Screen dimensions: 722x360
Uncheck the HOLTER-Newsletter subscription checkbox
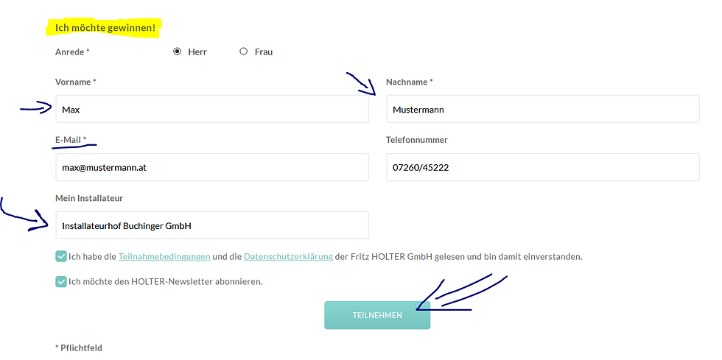tap(60, 281)
